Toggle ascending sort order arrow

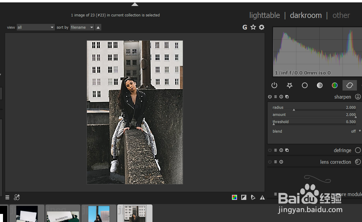pyautogui.click(x=98, y=27)
